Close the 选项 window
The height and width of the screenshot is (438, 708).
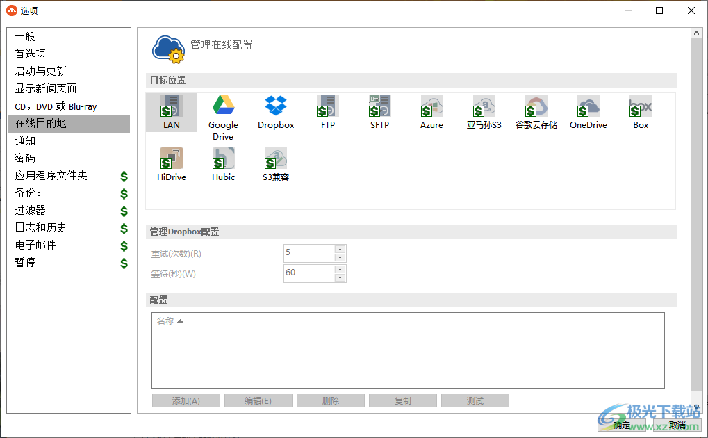click(691, 10)
